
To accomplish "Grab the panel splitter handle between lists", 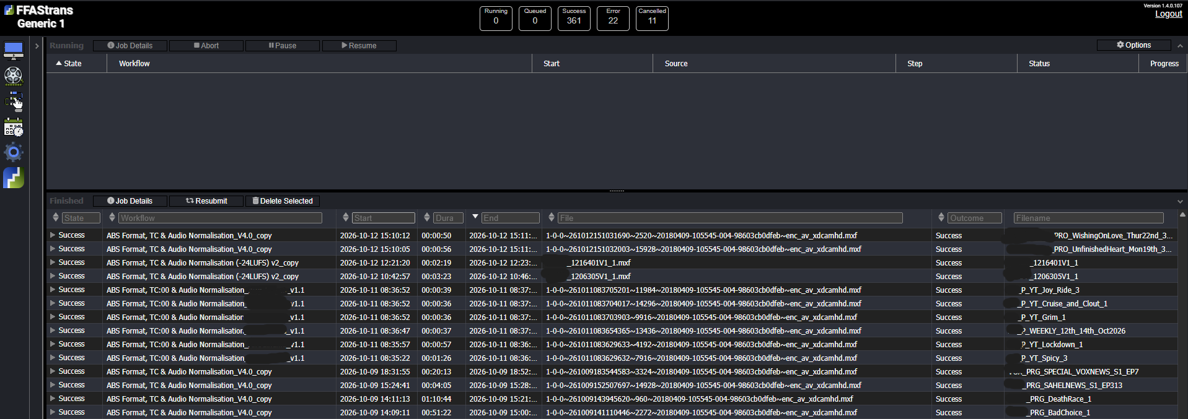I will tap(617, 191).
